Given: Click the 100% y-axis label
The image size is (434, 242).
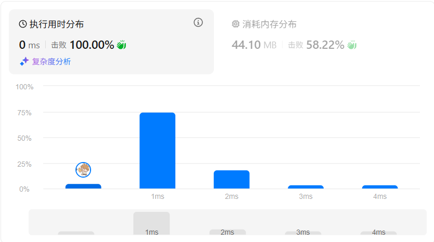Looking at the screenshot, I should [24, 87].
